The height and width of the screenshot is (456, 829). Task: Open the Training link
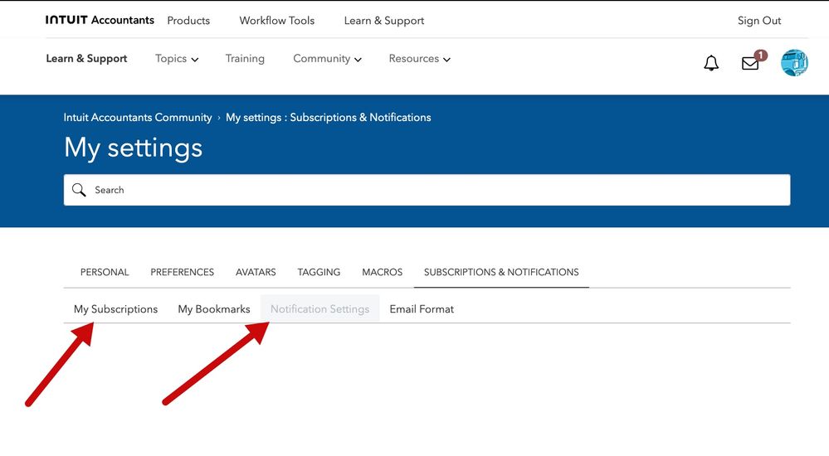(x=245, y=59)
